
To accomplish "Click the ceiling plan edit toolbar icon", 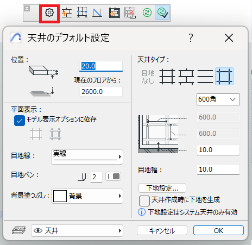I will pyautogui.click(x=114, y=13).
